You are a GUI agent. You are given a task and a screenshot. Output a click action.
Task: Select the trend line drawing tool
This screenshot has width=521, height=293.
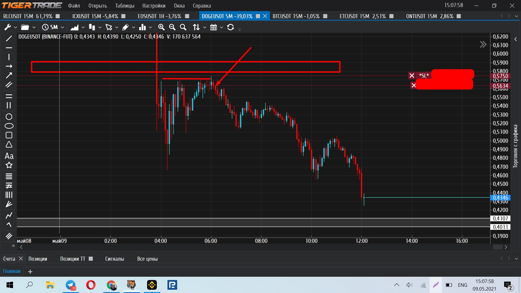(9, 39)
